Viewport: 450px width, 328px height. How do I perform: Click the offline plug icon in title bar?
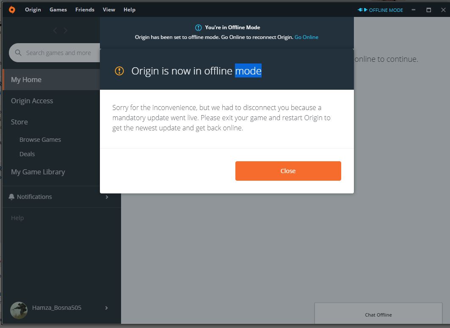[x=362, y=10]
